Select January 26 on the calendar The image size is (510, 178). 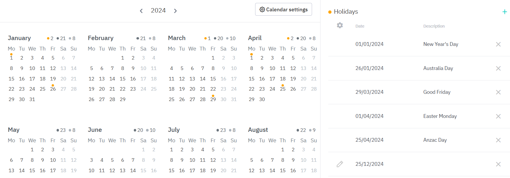[53, 89]
